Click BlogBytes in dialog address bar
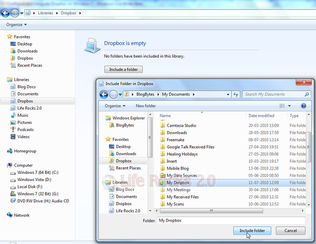316x244 pixels. pyautogui.click(x=145, y=94)
